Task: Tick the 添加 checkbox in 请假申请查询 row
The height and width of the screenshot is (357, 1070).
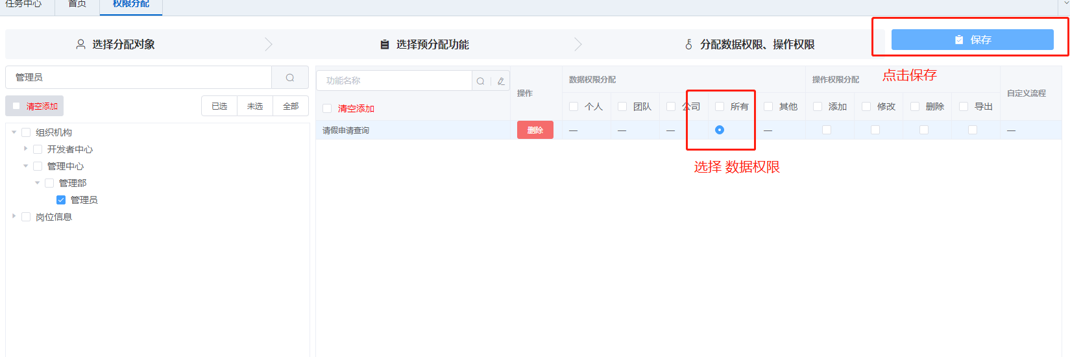Action: coord(827,130)
